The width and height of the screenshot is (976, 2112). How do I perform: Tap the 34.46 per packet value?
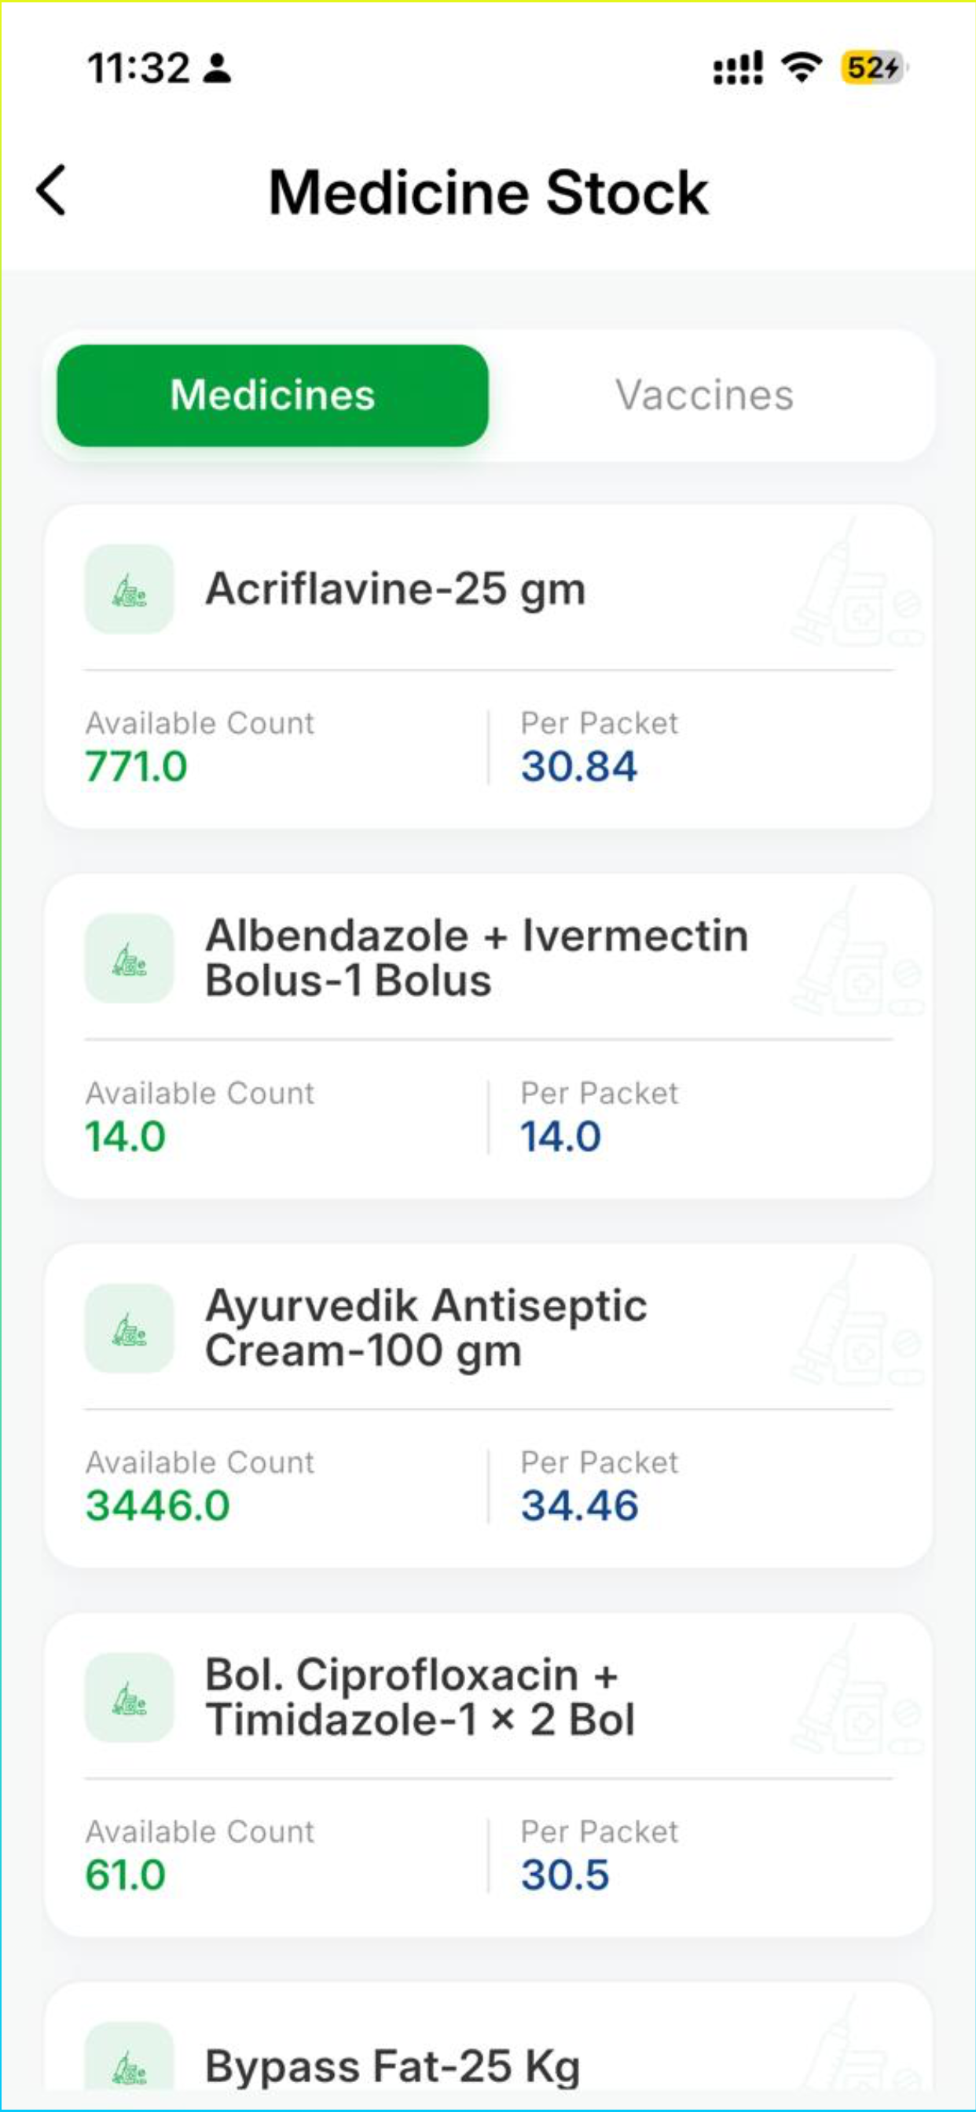tap(579, 1505)
